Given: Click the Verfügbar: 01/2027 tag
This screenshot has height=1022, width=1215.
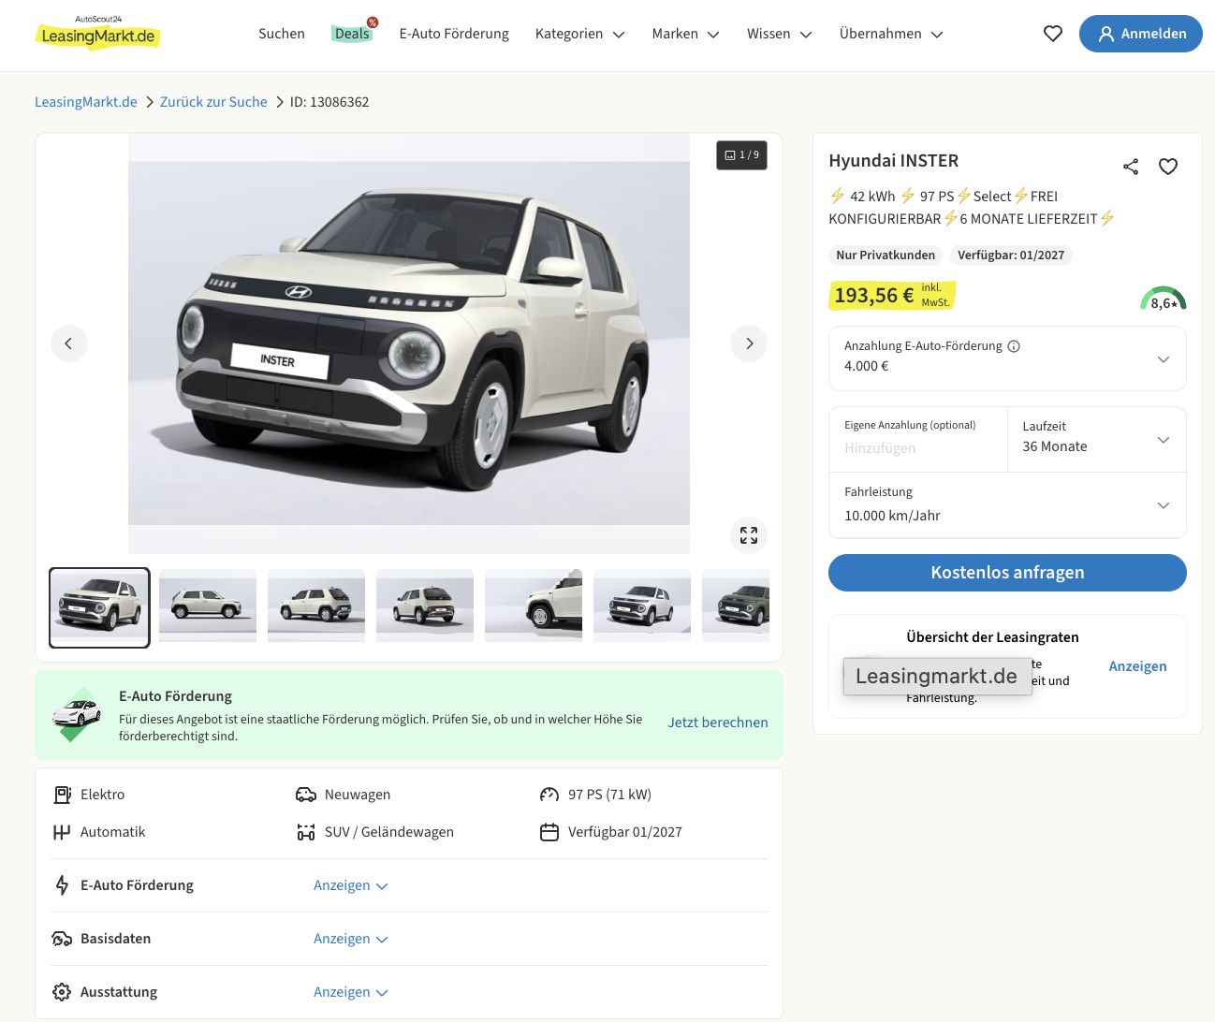Looking at the screenshot, I should click(1011, 255).
